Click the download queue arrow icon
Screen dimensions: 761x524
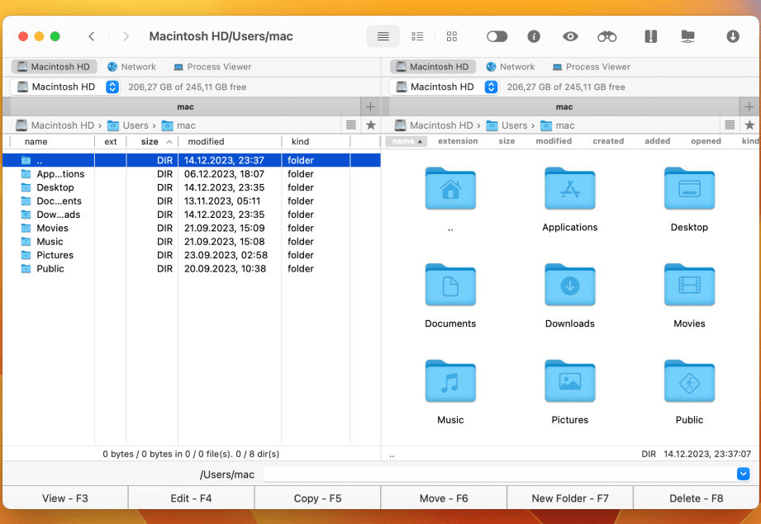pyautogui.click(x=733, y=36)
